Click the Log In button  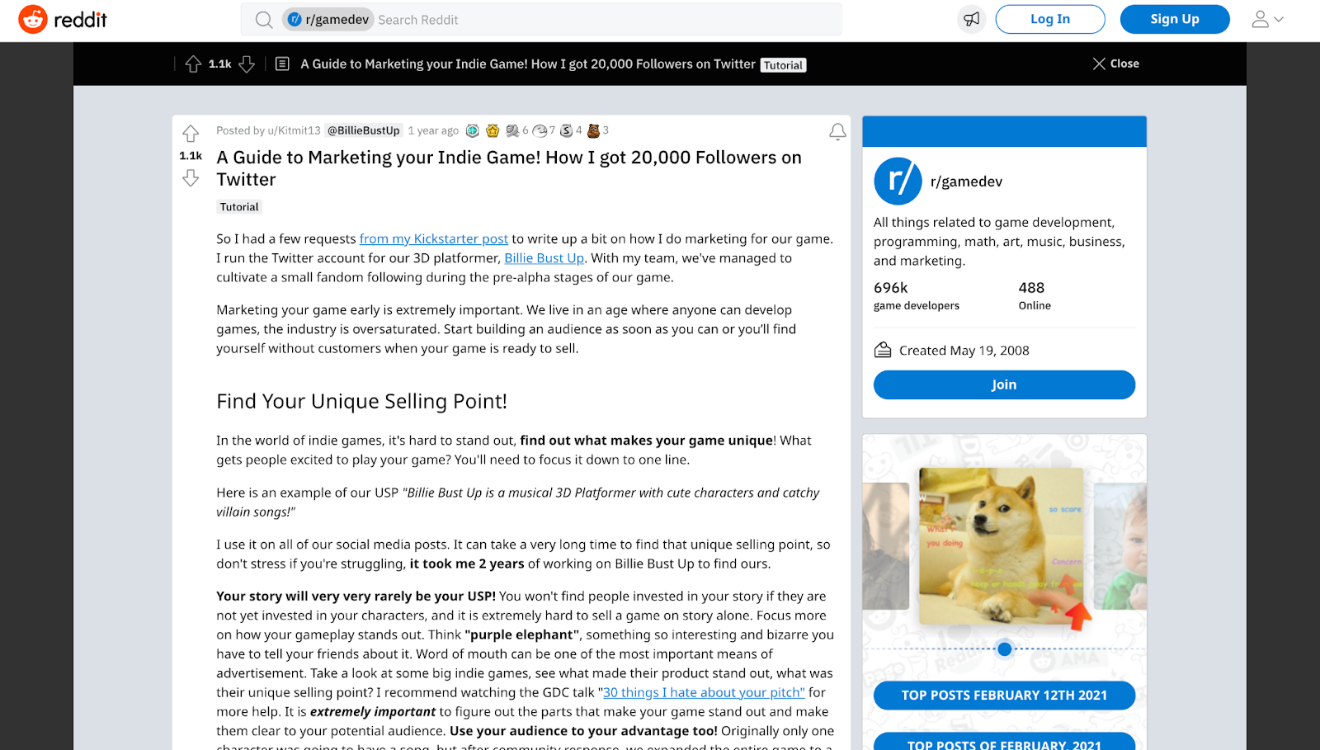coord(1050,19)
